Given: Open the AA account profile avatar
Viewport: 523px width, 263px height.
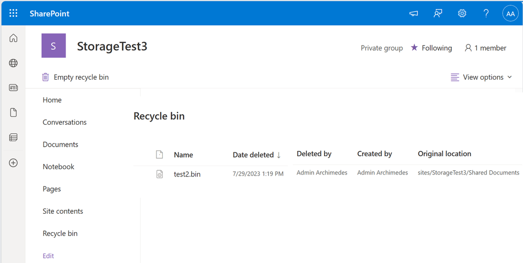Looking at the screenshot, I should [510, 14].
